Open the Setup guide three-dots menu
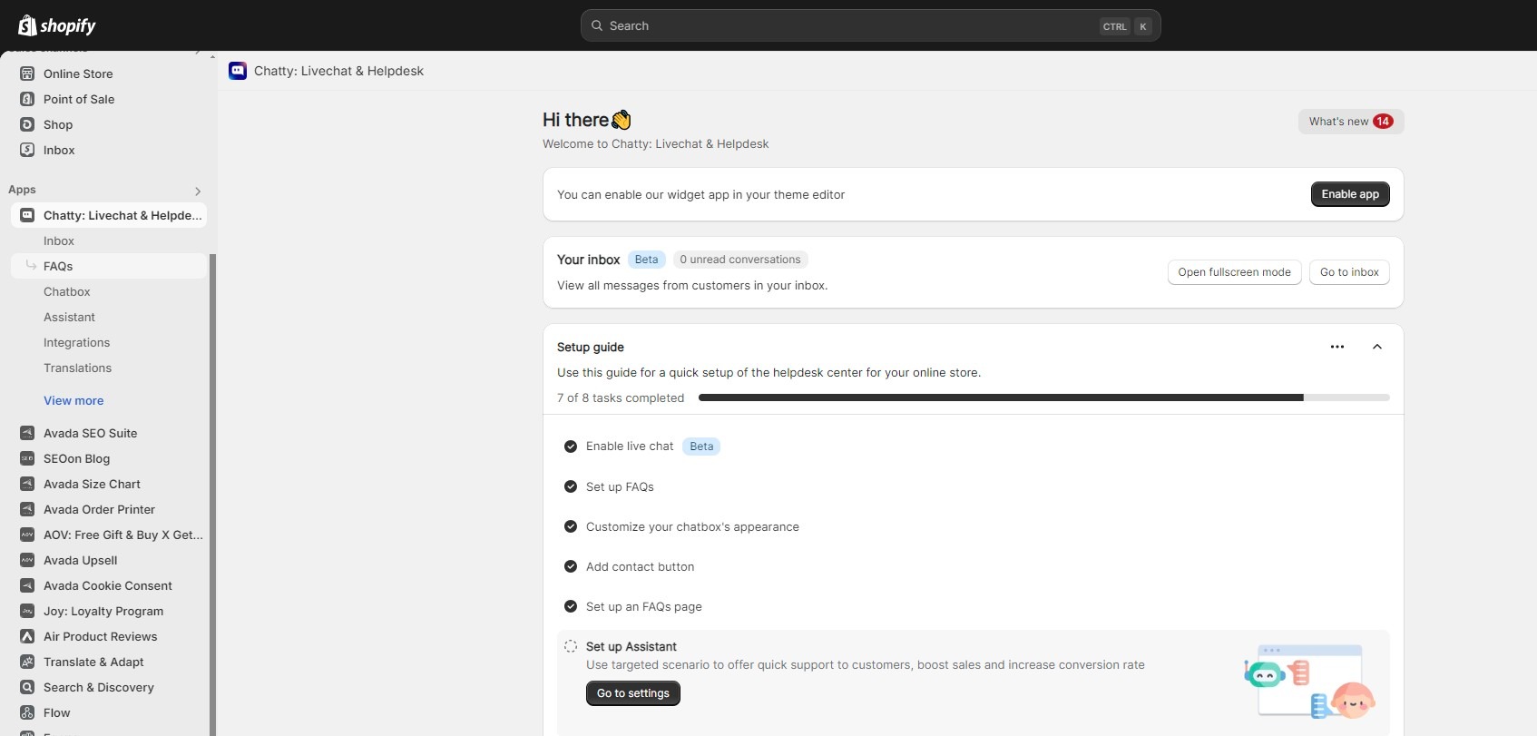 1336,347
